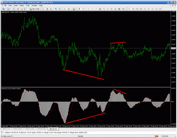This screenshot has width=177, height=138.
Task: Switch to M30 timeframe
Action: [x=141, y=9]
